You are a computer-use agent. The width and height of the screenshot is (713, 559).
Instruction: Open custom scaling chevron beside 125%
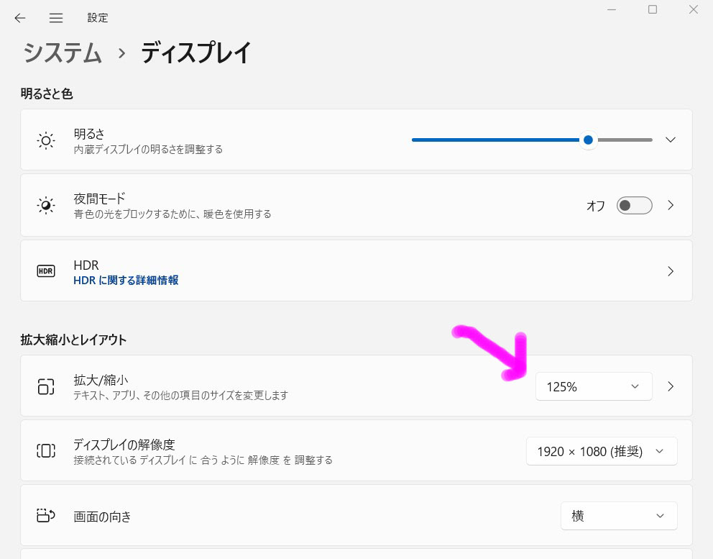coord(671,386)
